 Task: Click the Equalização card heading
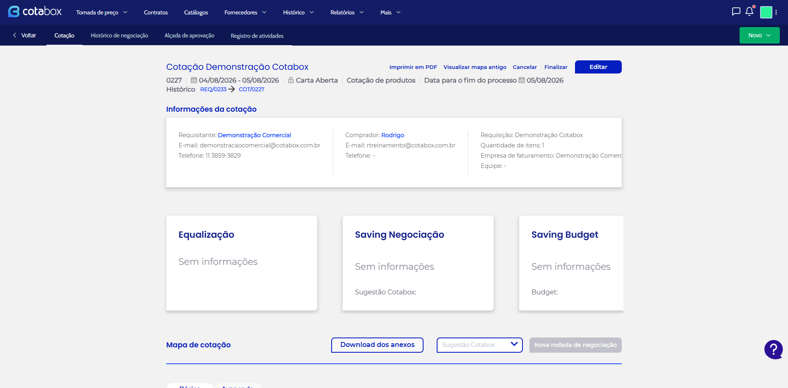tap(206, 234)
